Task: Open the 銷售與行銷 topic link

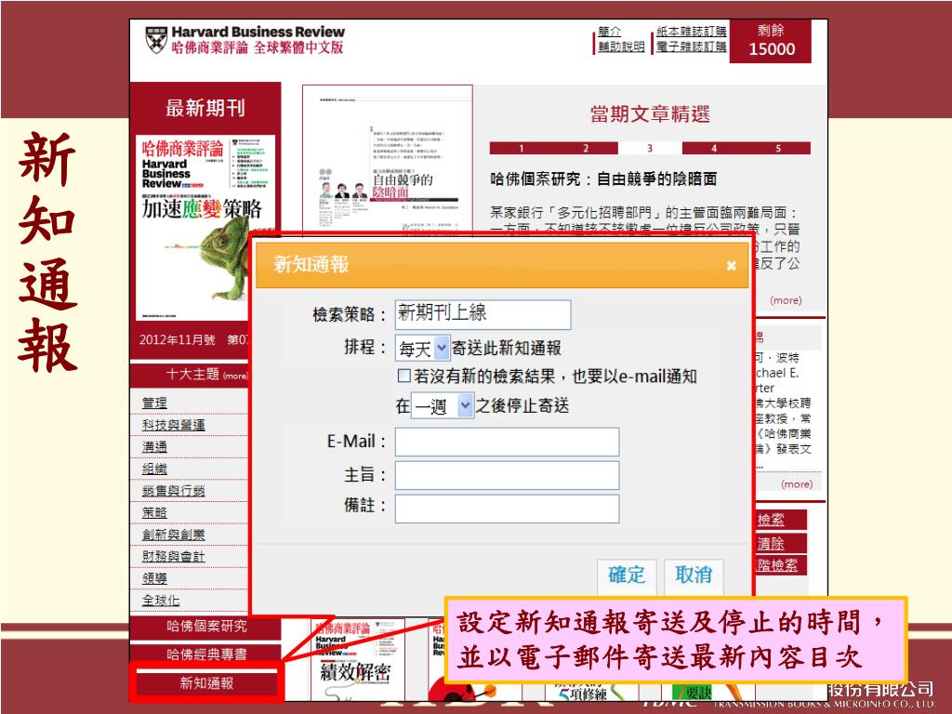Action: click(x=173, y=491)
